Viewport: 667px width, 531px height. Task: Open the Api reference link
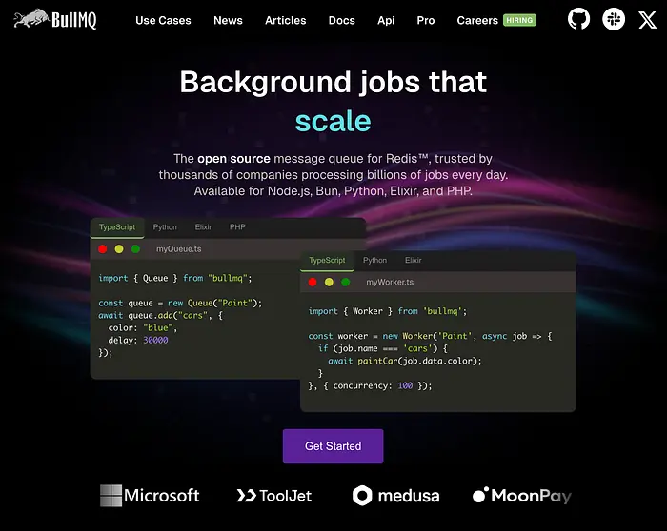[386, 20]
